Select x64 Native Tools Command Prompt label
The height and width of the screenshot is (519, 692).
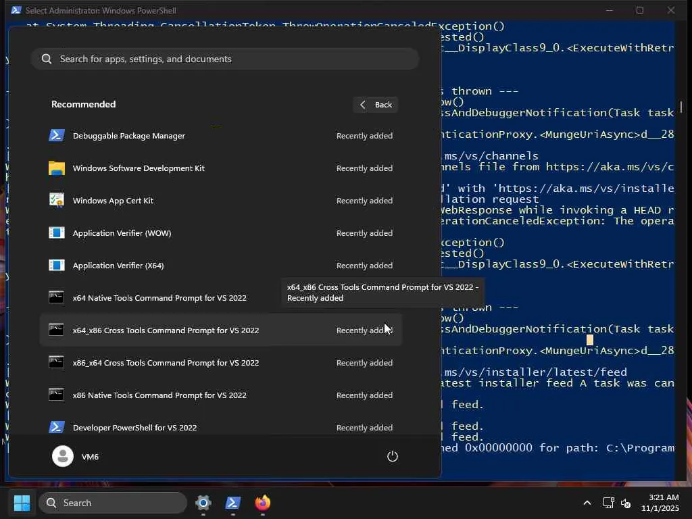coord(159,298)
